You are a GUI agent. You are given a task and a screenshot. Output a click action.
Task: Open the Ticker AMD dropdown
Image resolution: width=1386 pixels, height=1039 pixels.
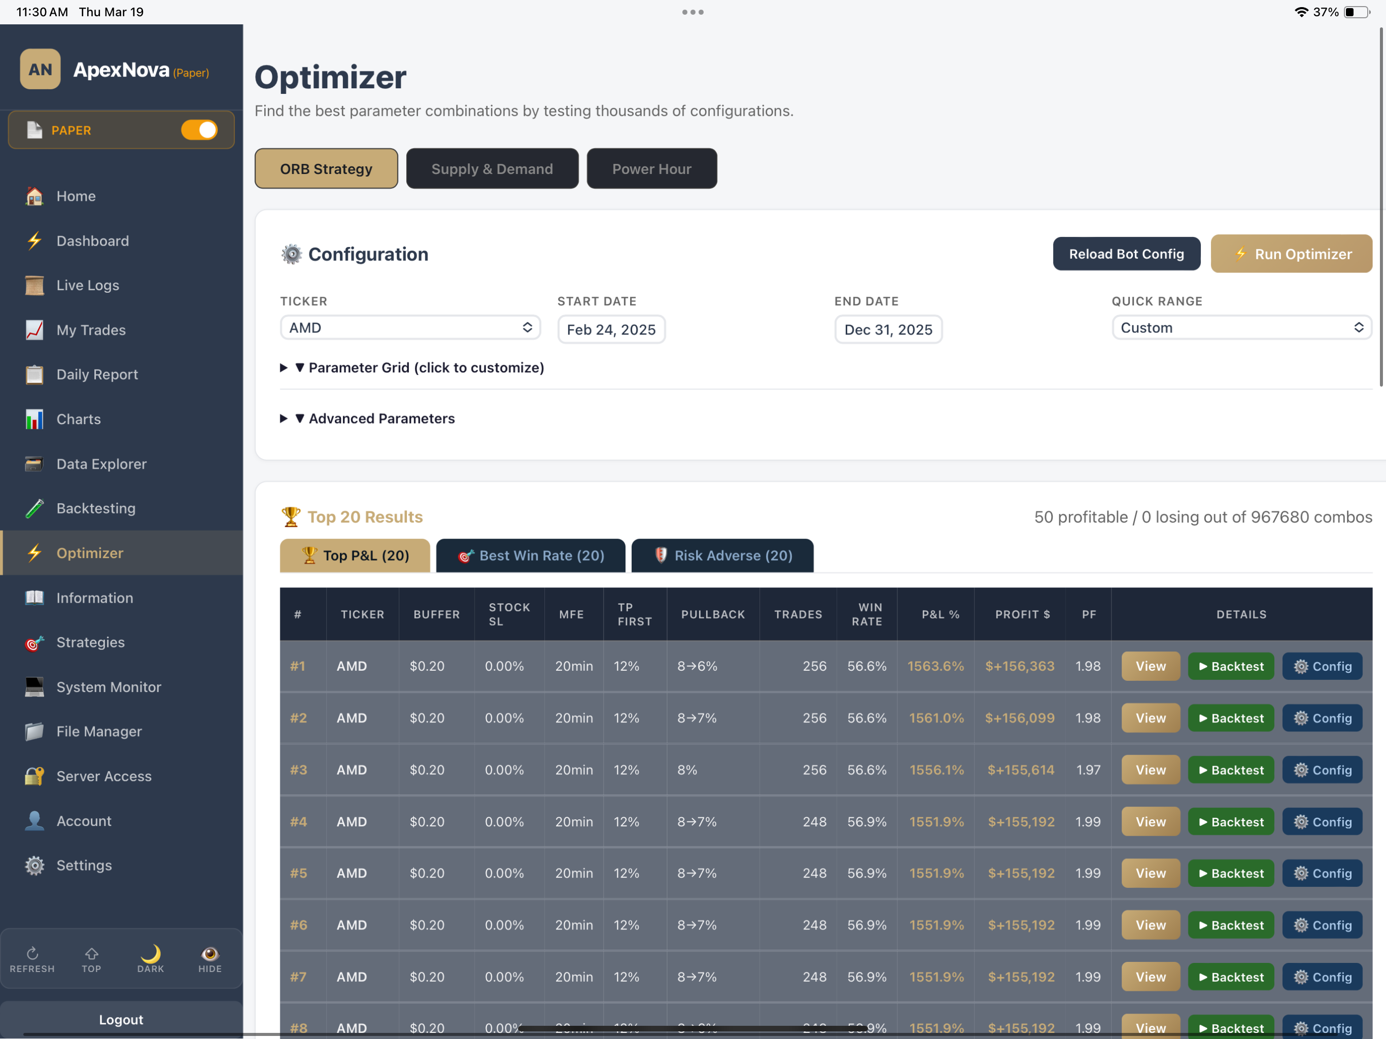(x=410, y=328)
